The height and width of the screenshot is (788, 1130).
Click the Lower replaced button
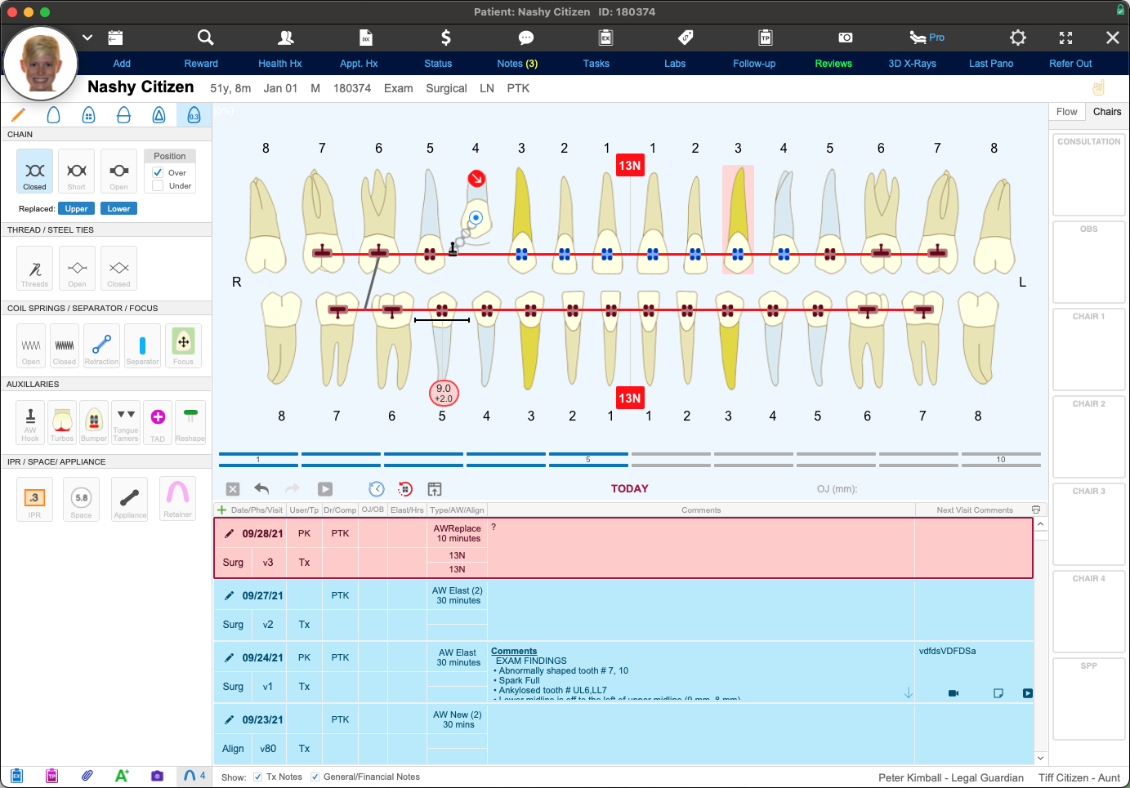point(118,209)
